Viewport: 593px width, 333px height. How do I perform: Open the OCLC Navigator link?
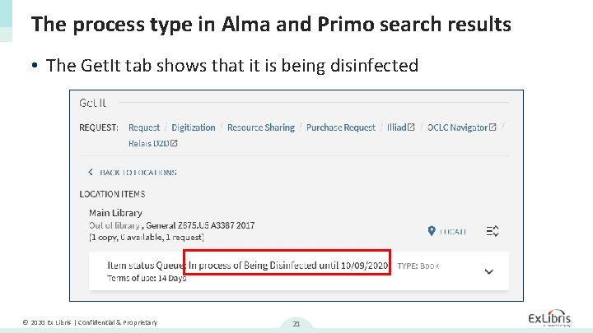point(457,127)
